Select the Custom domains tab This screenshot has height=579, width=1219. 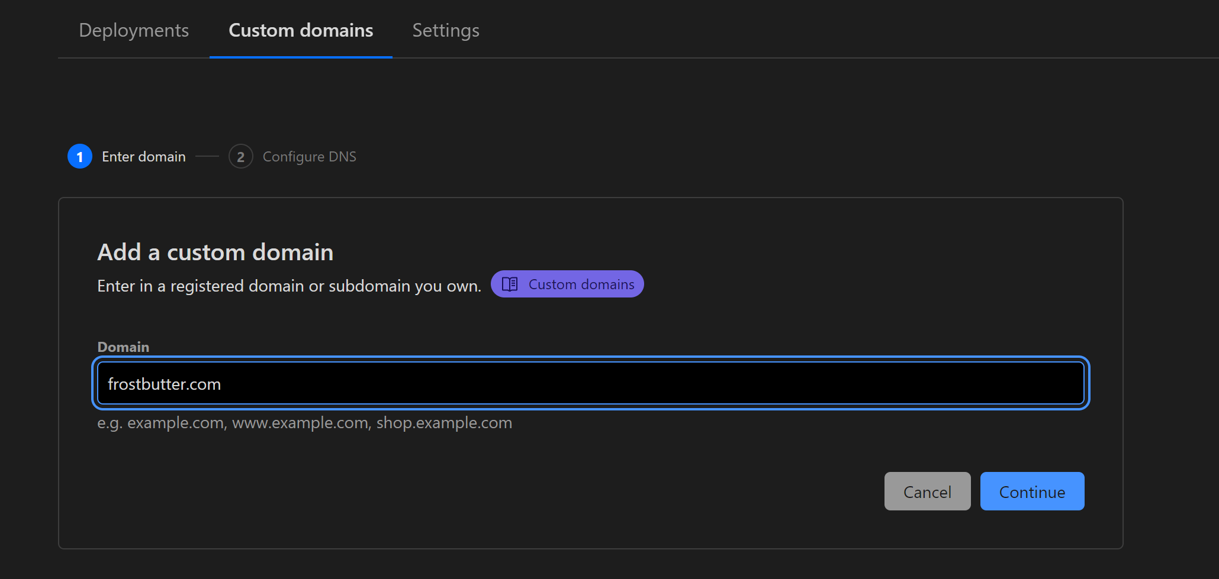click(301, 30)
